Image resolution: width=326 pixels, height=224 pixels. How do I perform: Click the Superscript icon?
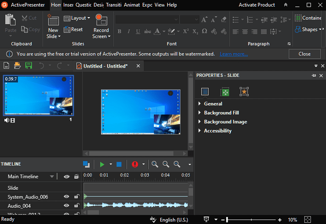pyautogui.click(x=186, y=31)
